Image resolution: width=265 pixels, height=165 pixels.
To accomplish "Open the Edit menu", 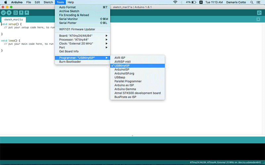I will 37,2.
